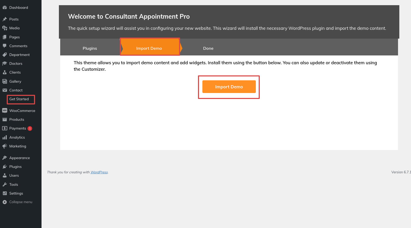Click the Doctors graduation cap icon
The height and width of the screenshot is (228, 411).
[5, 63]
